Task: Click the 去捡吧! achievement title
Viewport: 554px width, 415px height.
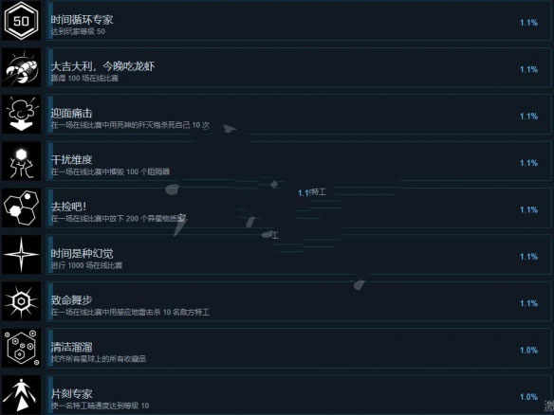Action: click(x=69, y=207)
